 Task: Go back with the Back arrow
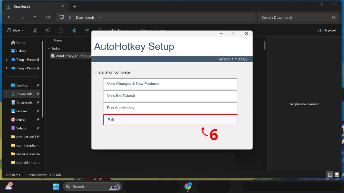9,17
